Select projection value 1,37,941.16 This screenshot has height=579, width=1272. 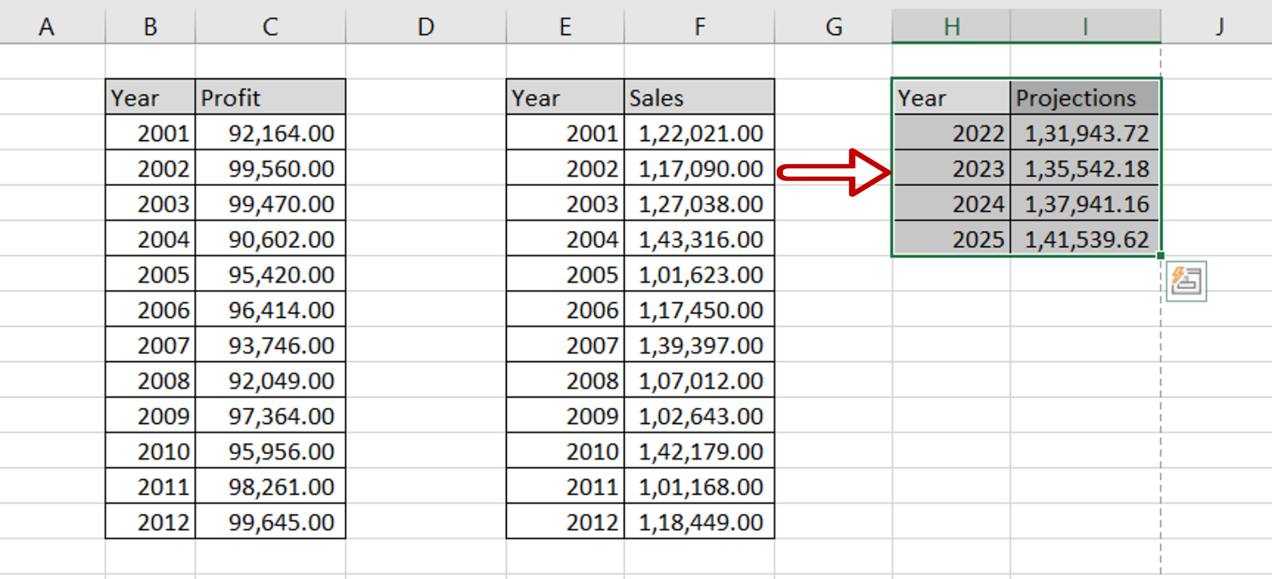point(1085,203)
